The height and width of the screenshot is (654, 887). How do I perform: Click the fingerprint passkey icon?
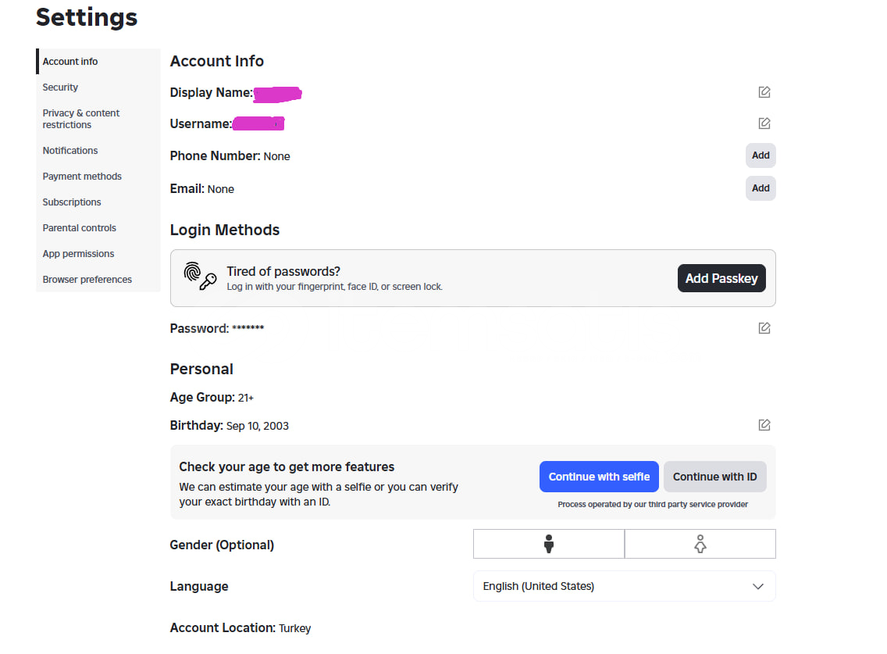(x=199, y=277)
